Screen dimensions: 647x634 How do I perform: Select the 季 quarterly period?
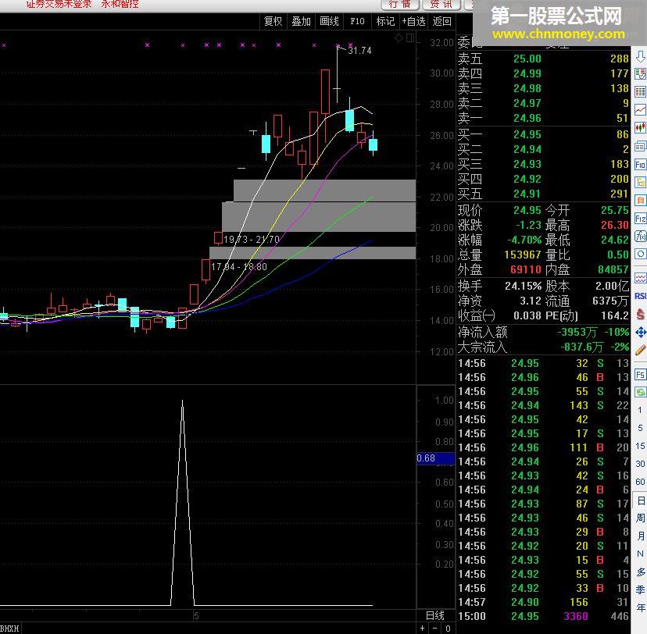click(x=640, y=589)
